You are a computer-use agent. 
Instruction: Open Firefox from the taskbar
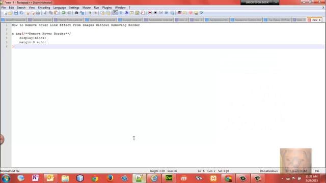(110, 178)
